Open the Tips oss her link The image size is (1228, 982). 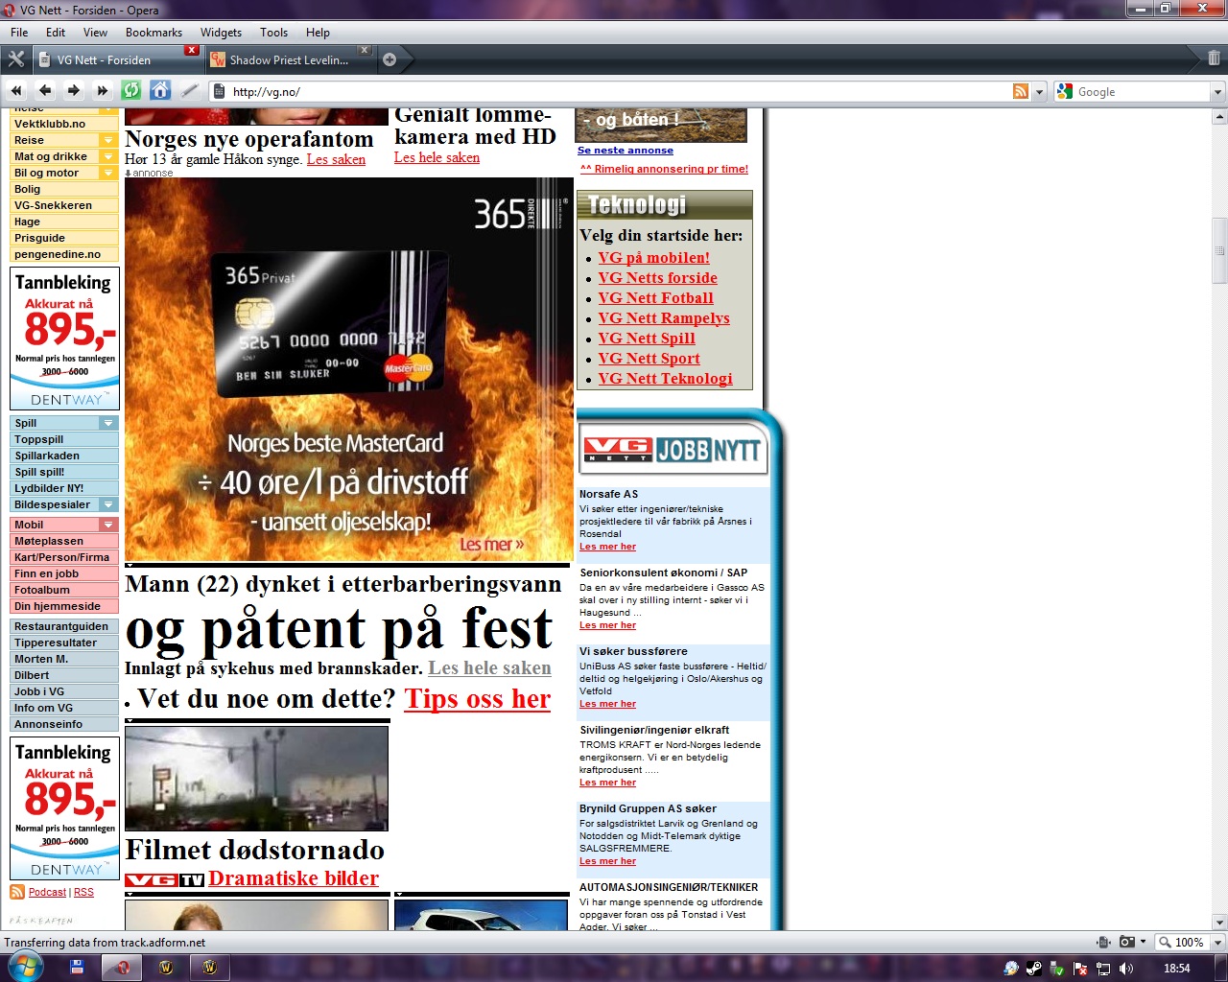(x=478, y=699)
